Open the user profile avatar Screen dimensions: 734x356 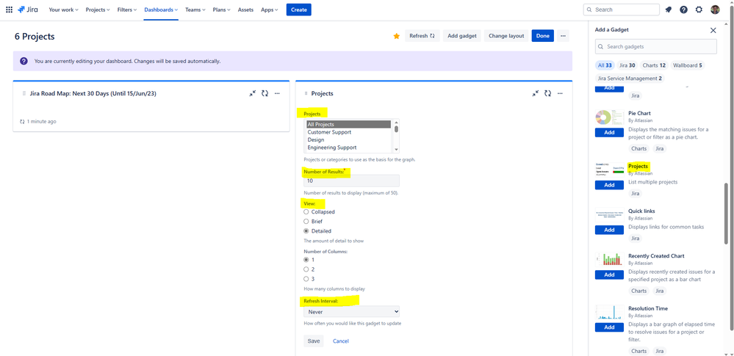point(715,10)
